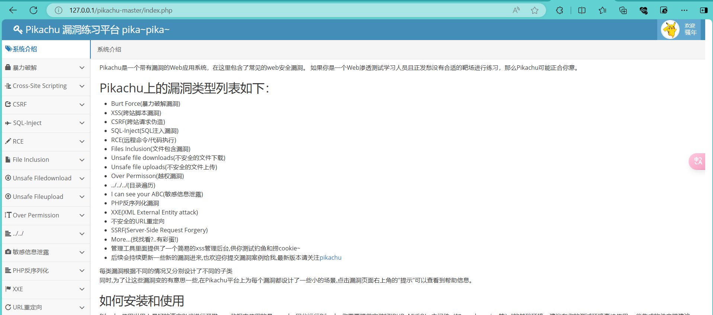Image resolution: width=713 pixels, height=315 pixels.
Task: Go back to the previous page
Action: 13,10
